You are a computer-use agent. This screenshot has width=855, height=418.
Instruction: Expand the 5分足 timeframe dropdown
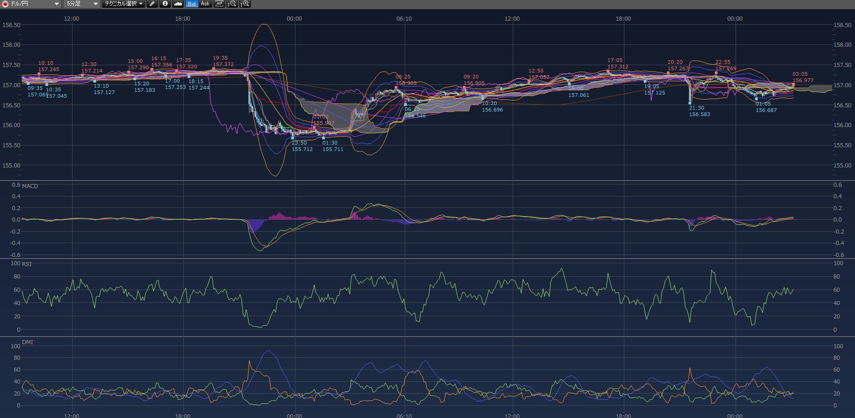point(96,4)
